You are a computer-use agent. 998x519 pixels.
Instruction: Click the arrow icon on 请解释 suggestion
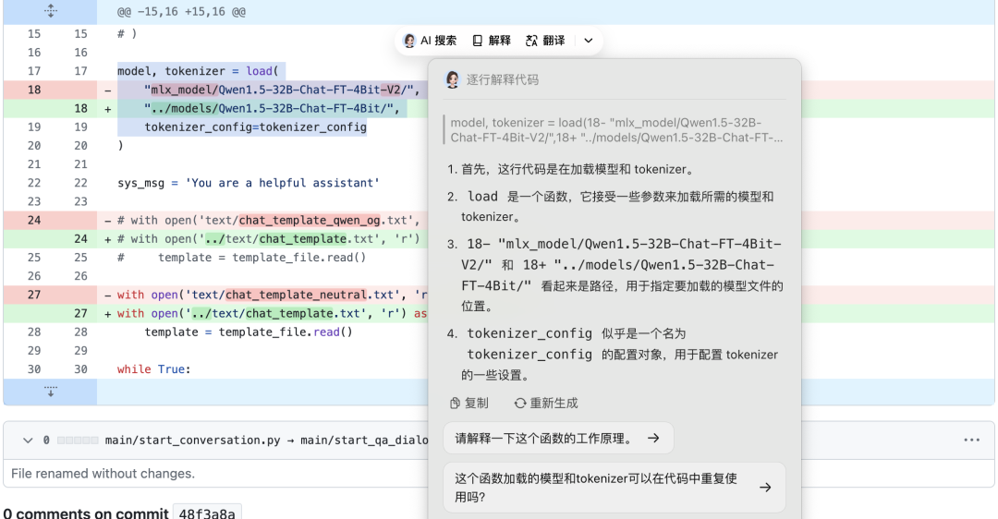coord(653,439)
